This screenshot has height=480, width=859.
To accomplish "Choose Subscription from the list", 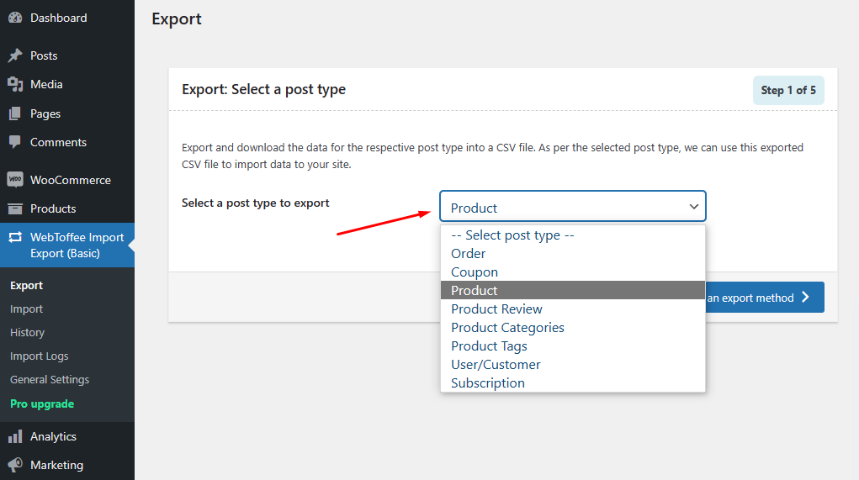I will 572,383.
